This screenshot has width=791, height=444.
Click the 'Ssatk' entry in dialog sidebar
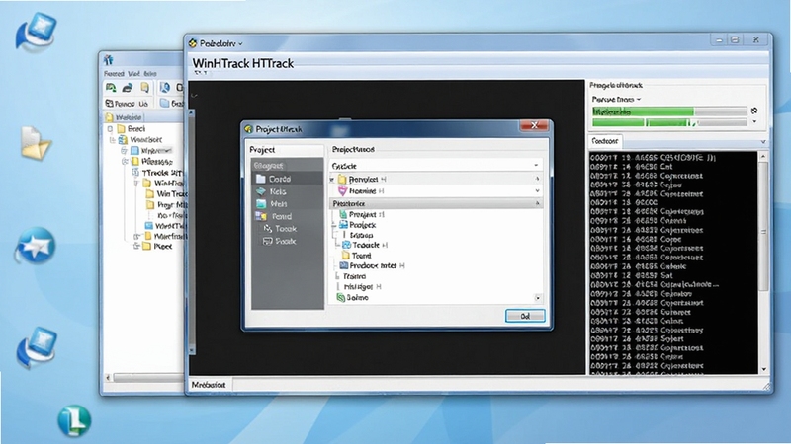280,241
